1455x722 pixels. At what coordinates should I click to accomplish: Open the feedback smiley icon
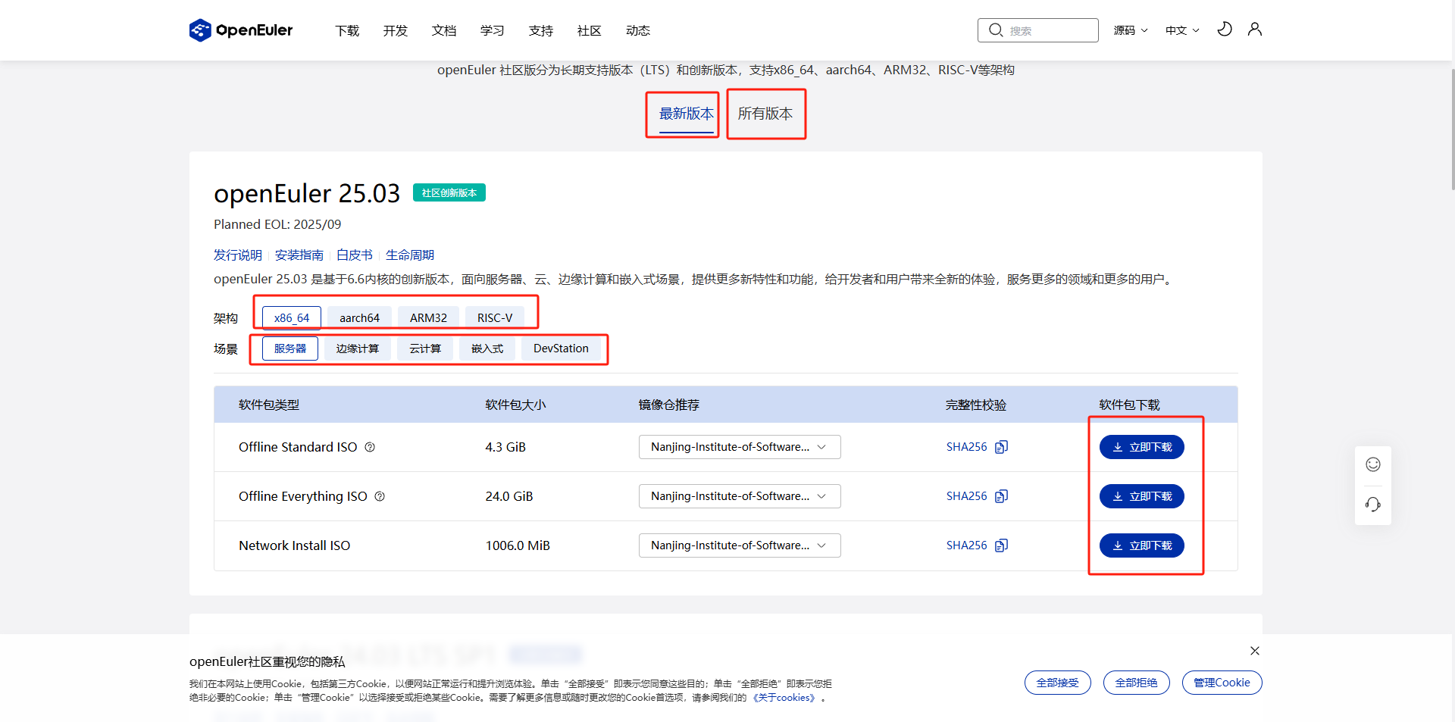point(1373,464)
